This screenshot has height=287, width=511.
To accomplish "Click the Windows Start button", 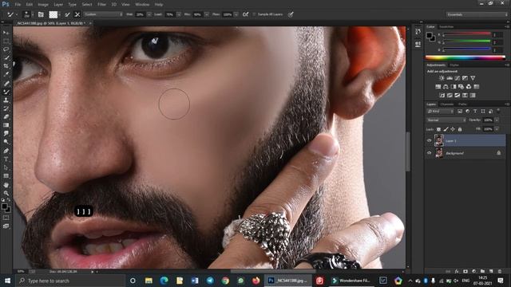I will [7, 281].
